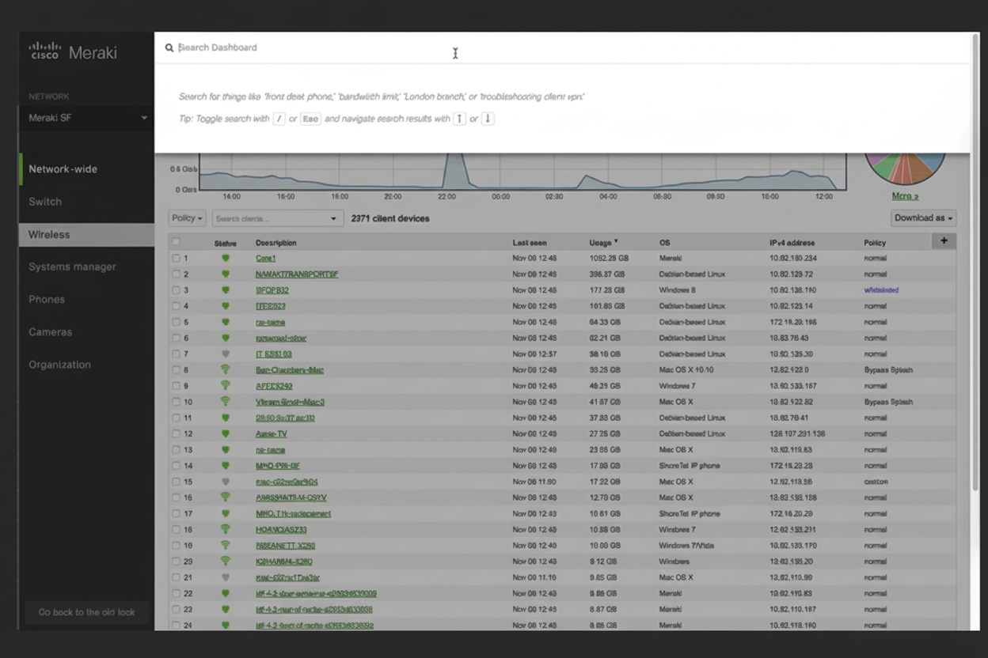The image size is (988, 658).
Task: Open the Policy dropdown
Action: click(186, 217)
